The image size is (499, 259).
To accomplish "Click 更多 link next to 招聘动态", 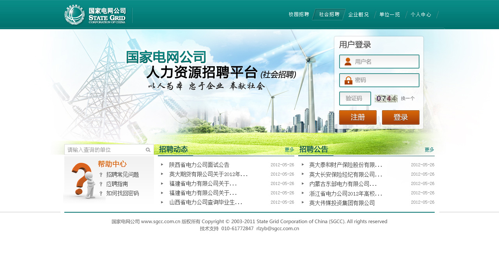I will (289, 150).
